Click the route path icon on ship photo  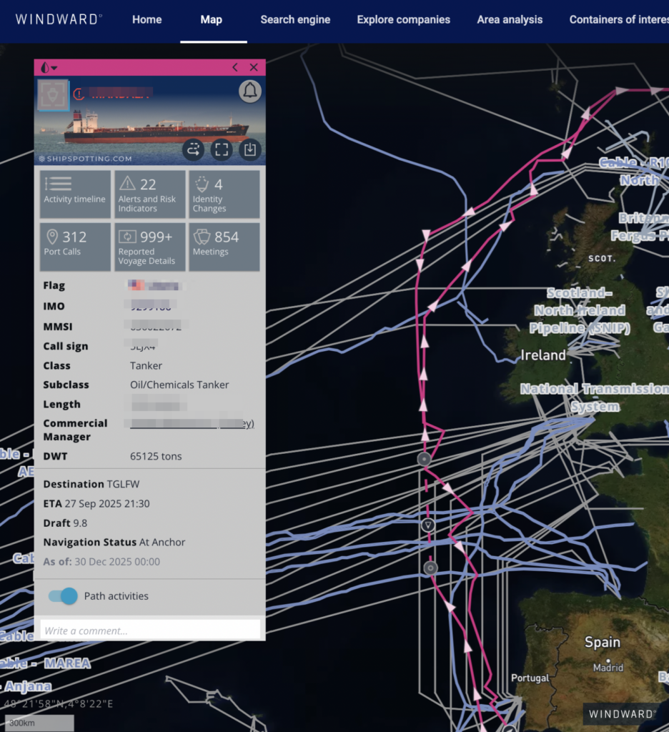(x=193, y=149)
